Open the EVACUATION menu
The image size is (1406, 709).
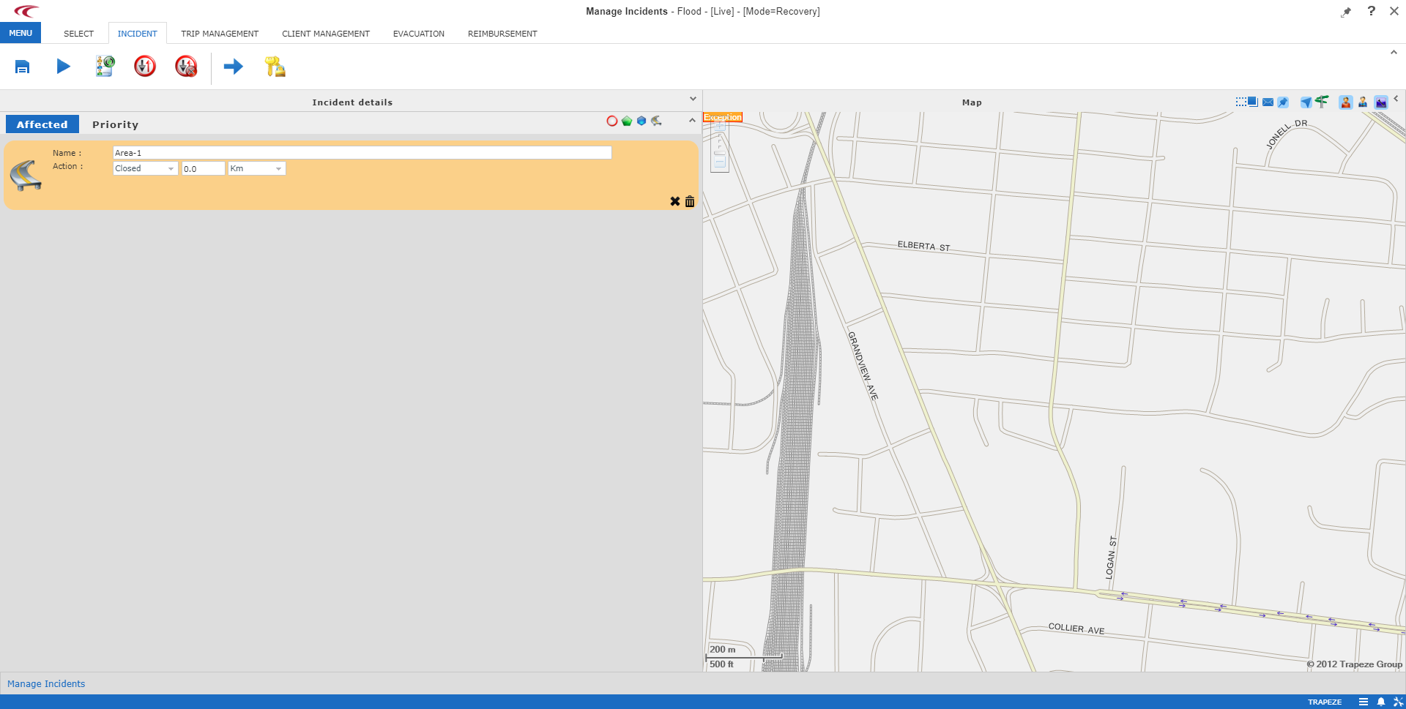pyautogui.click(x=418, y=33)
